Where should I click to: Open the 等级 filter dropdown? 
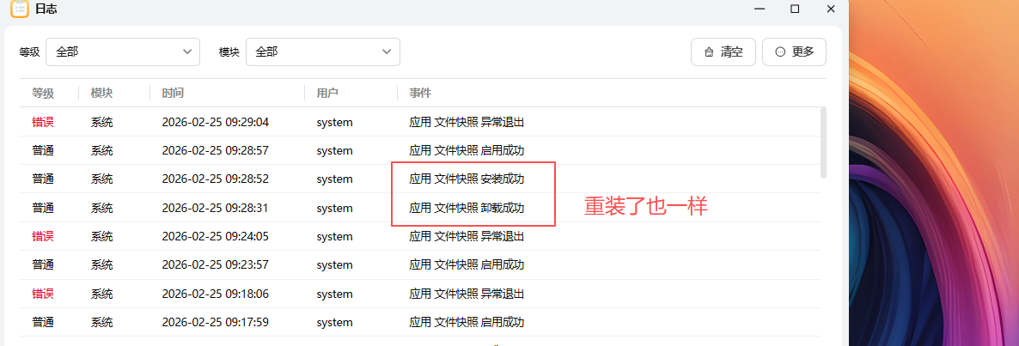[x=123, y=52]
